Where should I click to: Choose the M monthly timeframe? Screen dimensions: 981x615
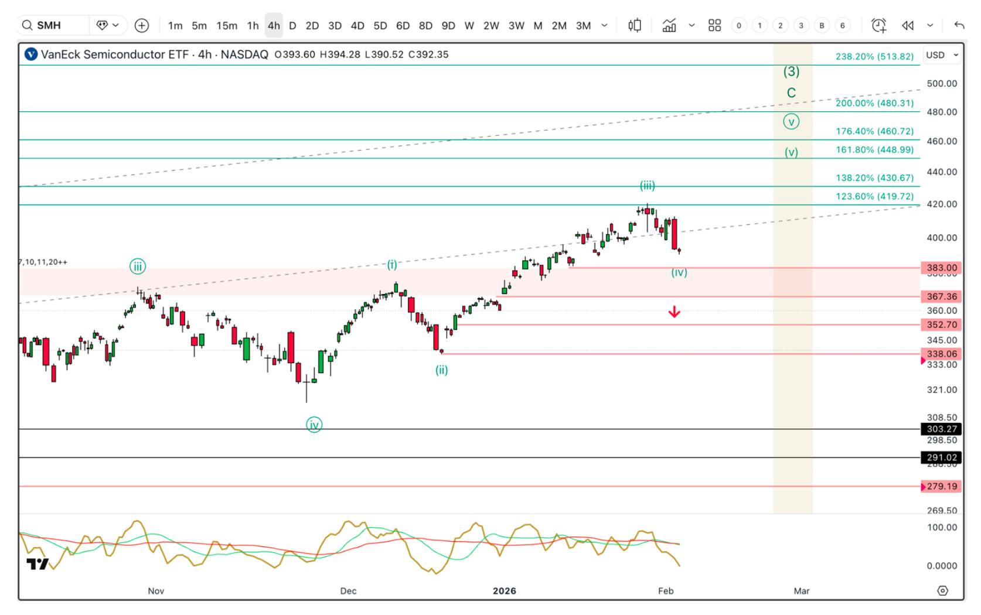pyautogui.click(x=538, y=25)
